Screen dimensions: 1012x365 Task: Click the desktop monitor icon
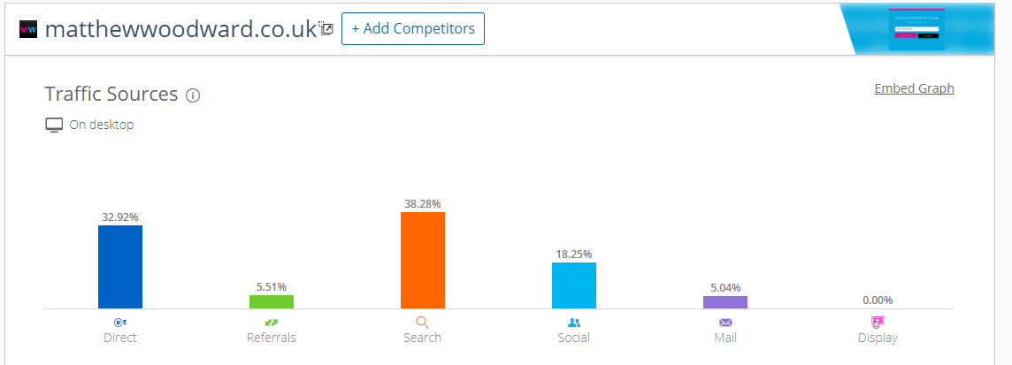[54, 125]
